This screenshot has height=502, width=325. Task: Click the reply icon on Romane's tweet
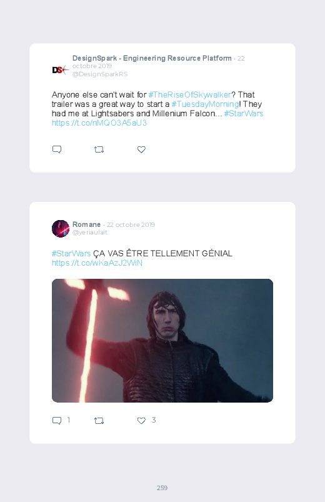pos(57,420)
